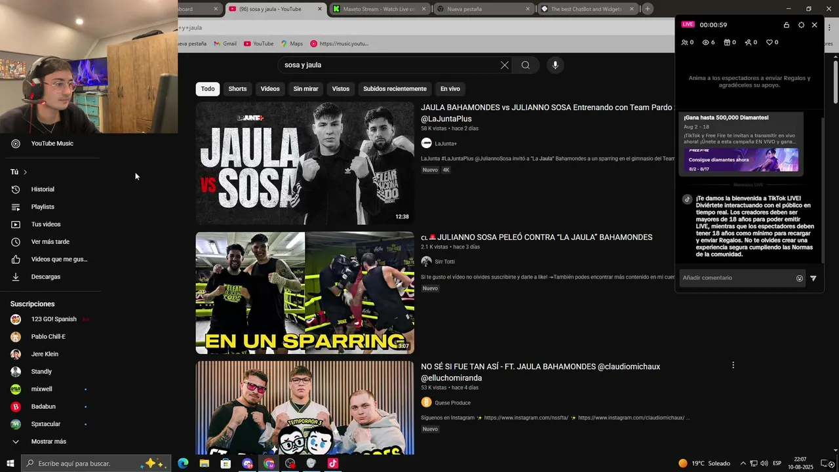Open Microsoft Edge from the taskbar

coord(183,463)
